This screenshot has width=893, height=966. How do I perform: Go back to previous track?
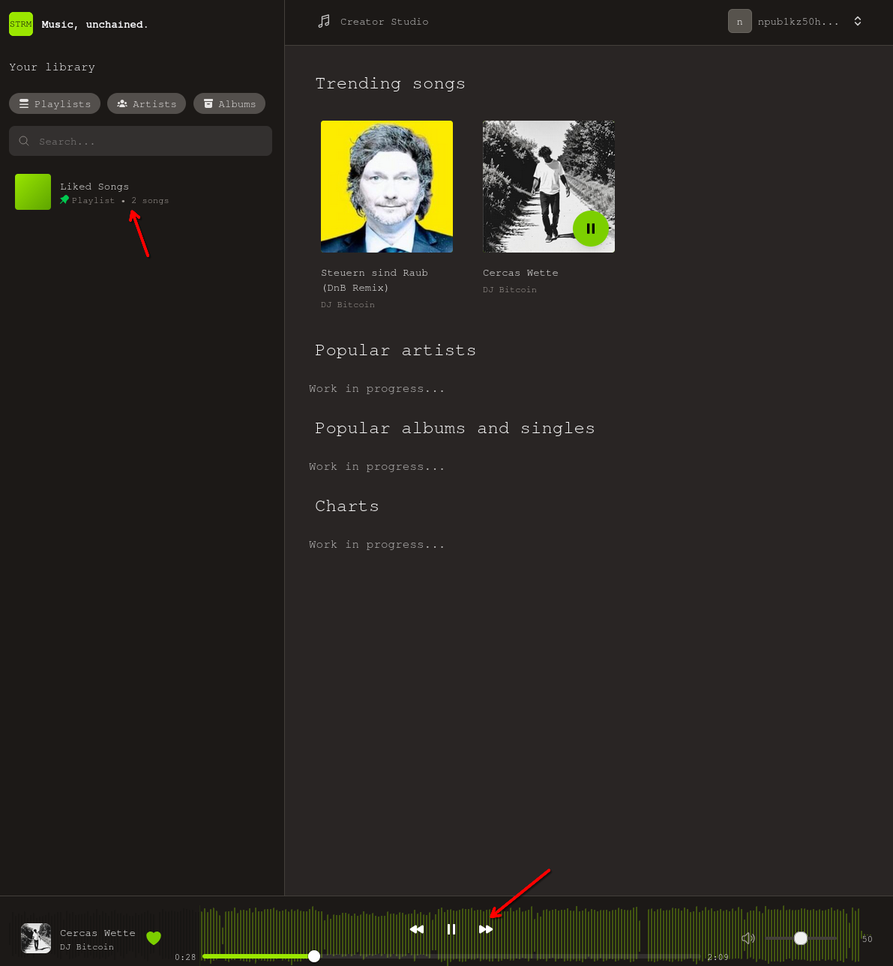(417, 929)
